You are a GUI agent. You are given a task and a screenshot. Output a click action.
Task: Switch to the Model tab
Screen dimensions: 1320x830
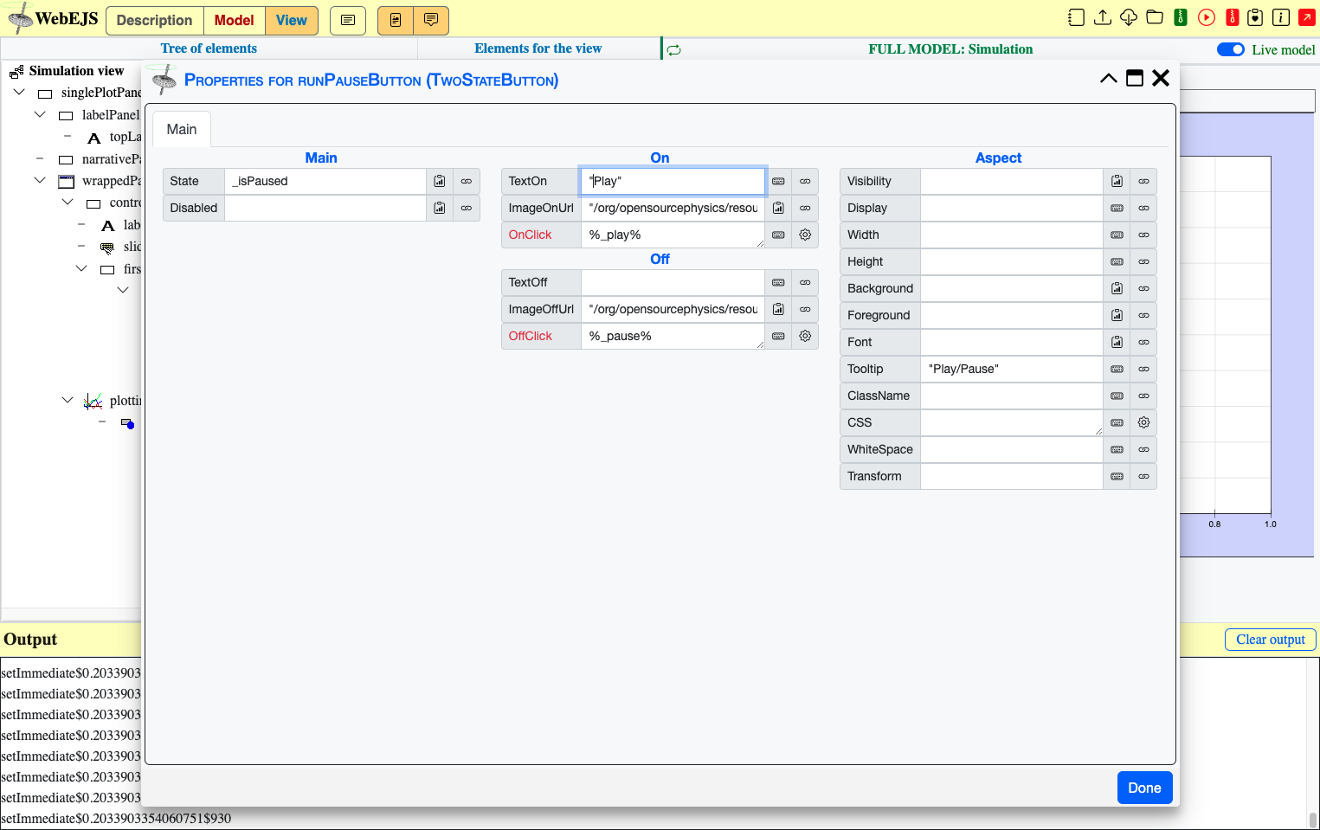(234, 21)
